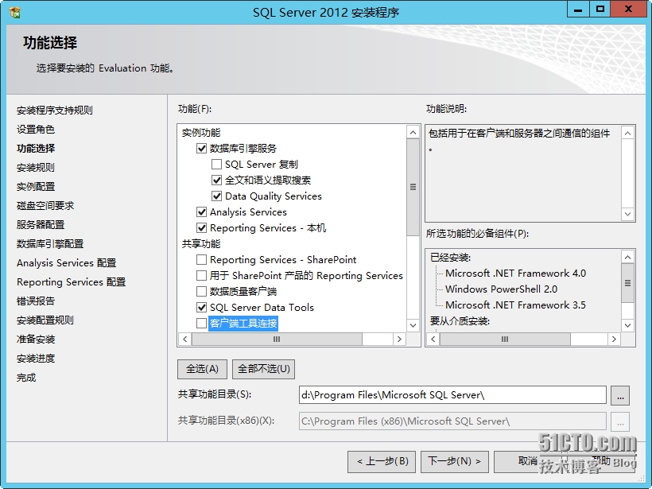
Task: Click the feature list horizontal scrollbar thumb
Action: [x=277, y=340]
